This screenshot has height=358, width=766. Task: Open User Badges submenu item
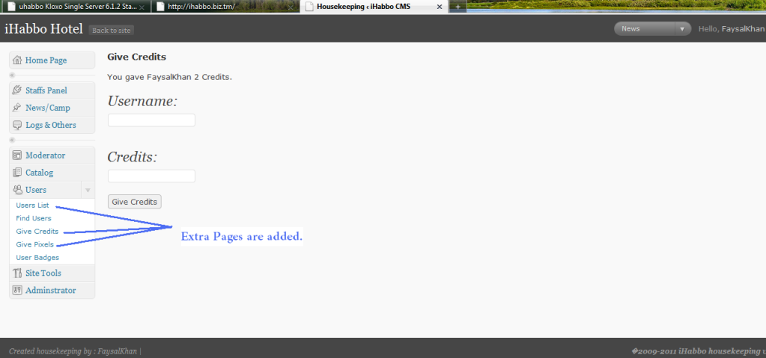(x=37, y=258)
